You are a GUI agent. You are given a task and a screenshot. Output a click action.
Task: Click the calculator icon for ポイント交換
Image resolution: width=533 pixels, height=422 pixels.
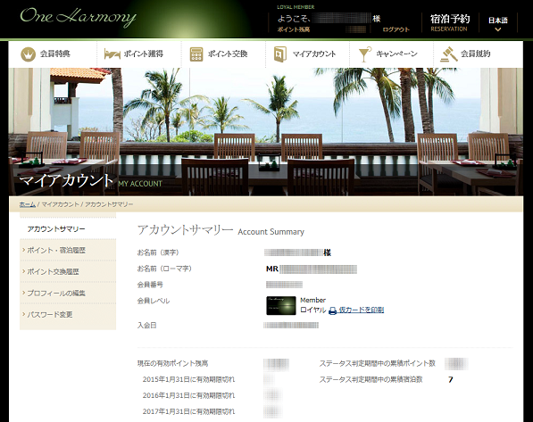coord(196,54)
